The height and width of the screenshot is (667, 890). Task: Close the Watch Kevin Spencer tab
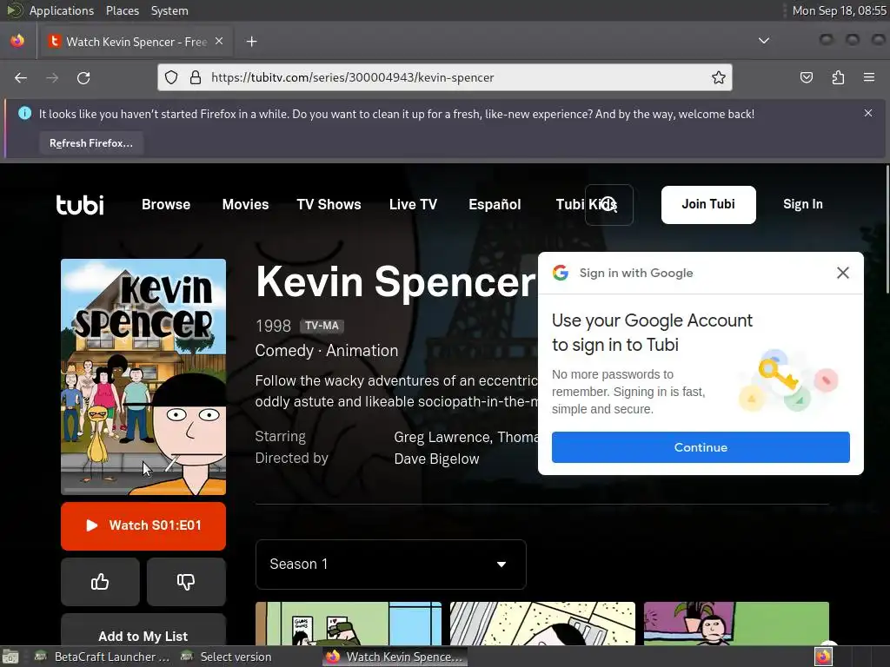coord(219,41)
